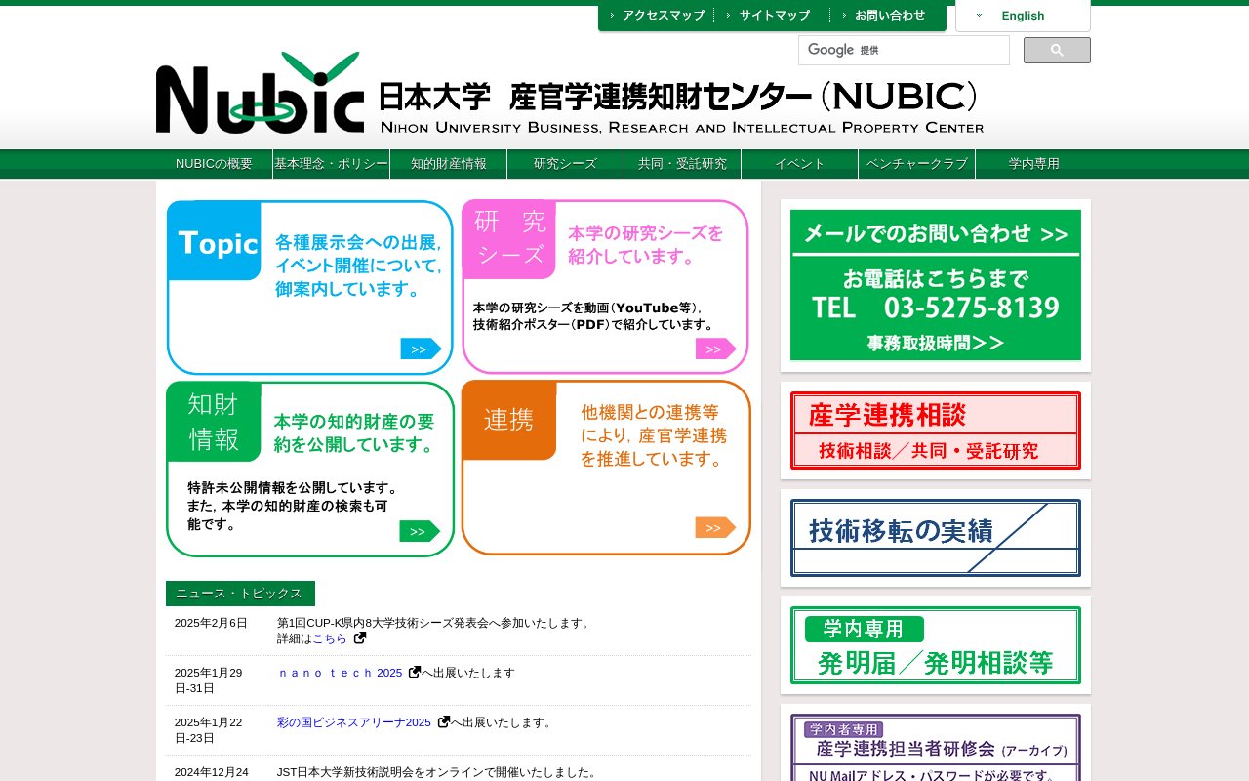The width and height of the screenshot is (1249, 781).
Task: Follow the 彩の国ビジネスアリーナ2025 link
Action: pyautogui.click(x=354, y=722)
